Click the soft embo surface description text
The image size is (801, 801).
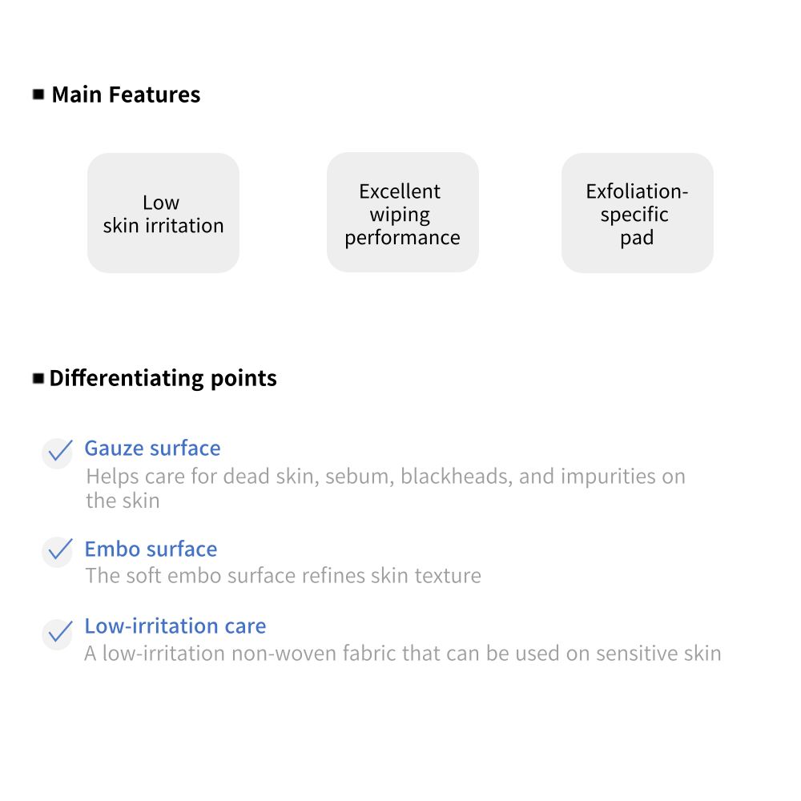click(x=283, y=576)
